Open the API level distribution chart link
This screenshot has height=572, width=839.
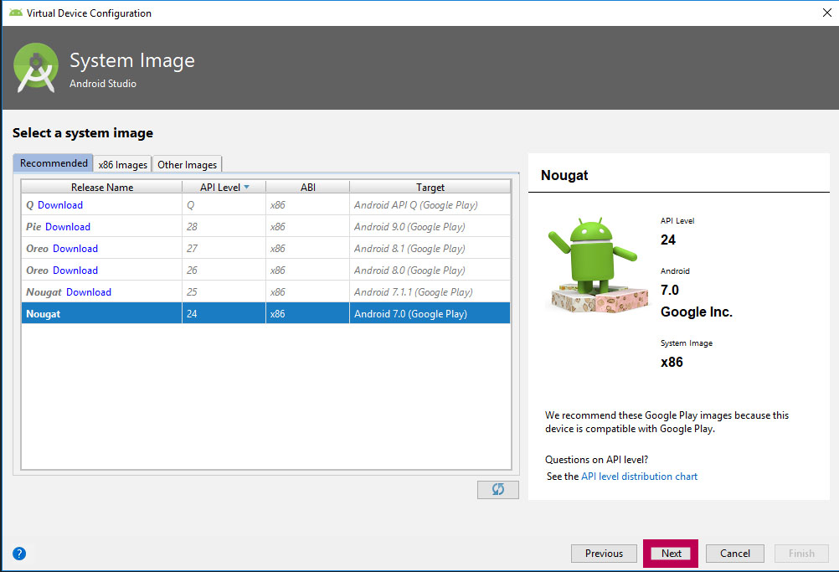pos(639,477)
